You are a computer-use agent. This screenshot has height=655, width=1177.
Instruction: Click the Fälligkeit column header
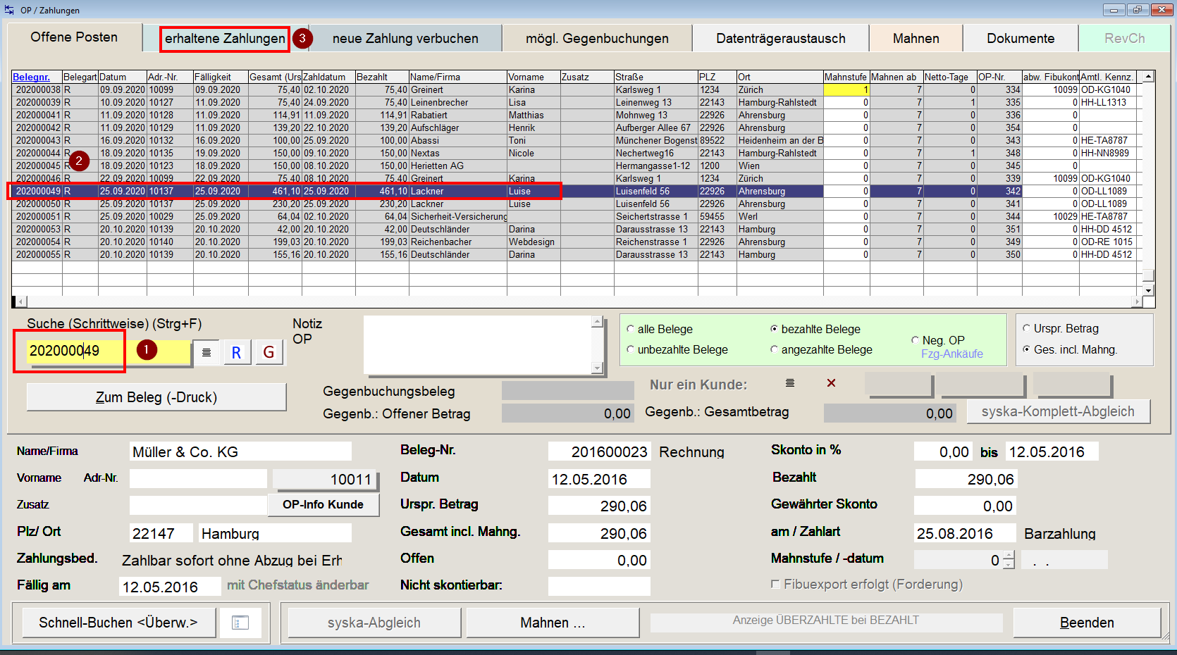(221, 77)
